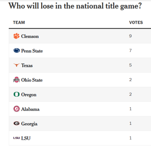
Task: Click the Ohio State Buckeyes logo
Action: click(16, 80)
